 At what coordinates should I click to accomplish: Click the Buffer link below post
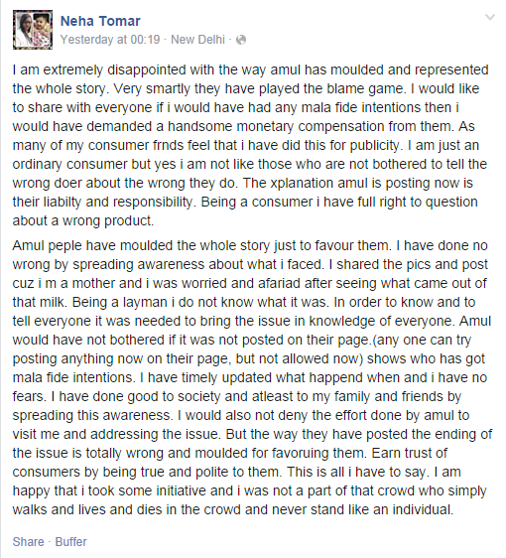70,542
